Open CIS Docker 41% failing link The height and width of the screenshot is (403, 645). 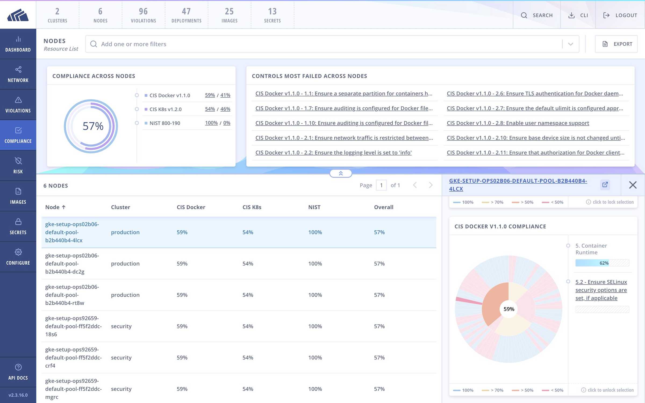(x=225, y=95)
